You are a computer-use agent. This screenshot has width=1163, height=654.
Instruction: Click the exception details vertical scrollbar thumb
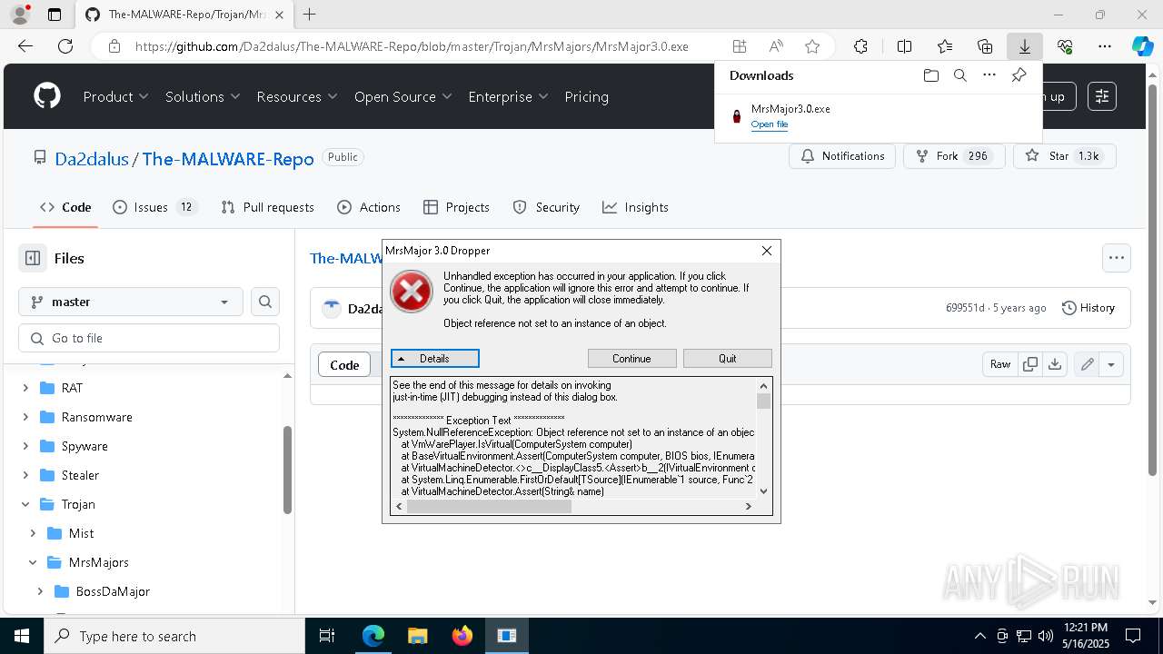(763, 401)
